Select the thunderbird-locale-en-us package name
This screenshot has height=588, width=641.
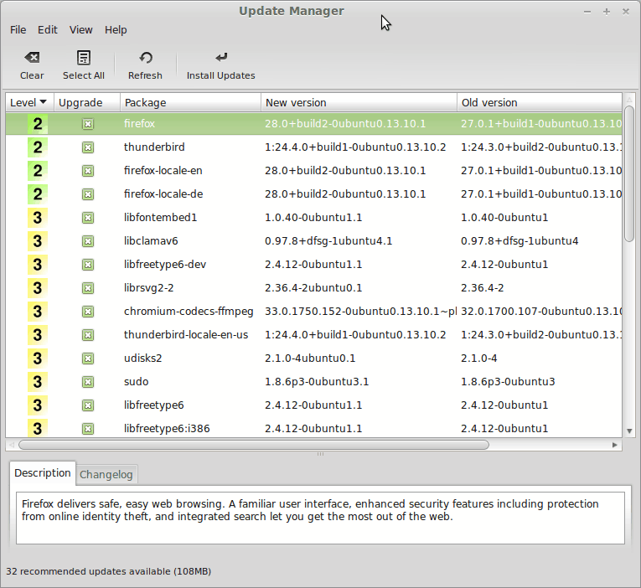tap(186, 335)
